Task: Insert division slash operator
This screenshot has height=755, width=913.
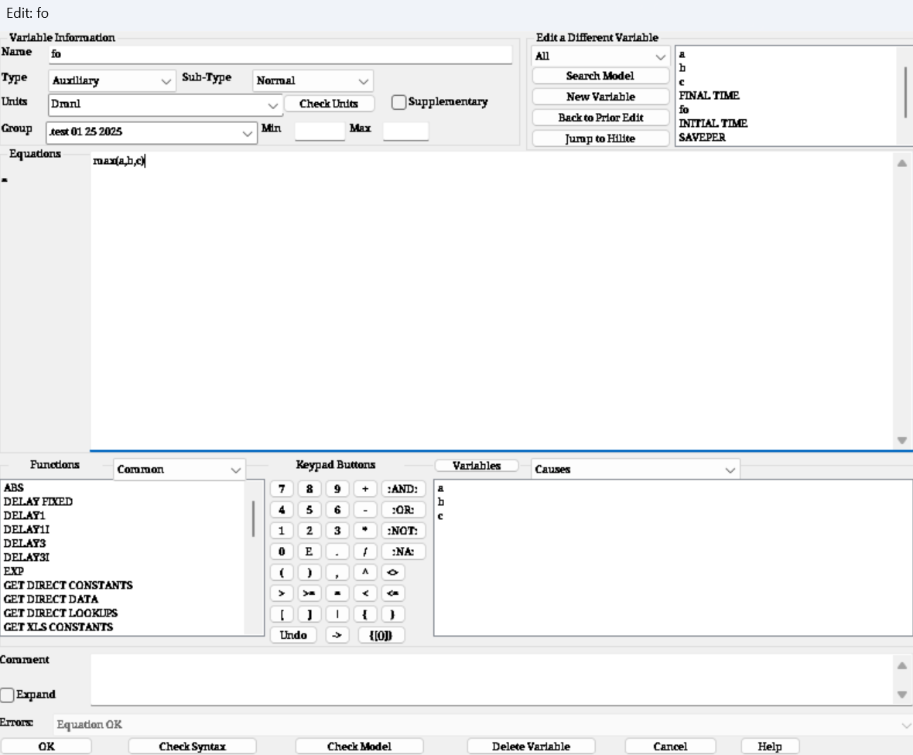Action: point(365,552)
